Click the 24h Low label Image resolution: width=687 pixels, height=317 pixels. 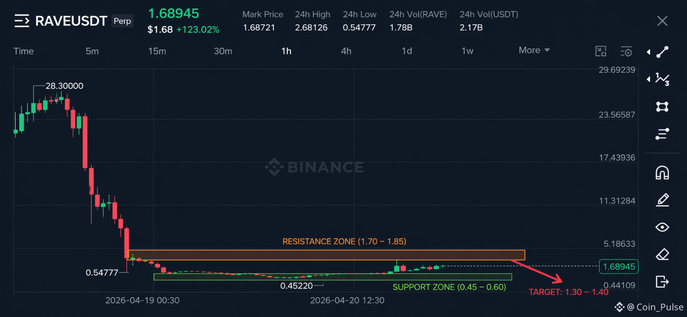pyautogui.click(x=360, y=14)
